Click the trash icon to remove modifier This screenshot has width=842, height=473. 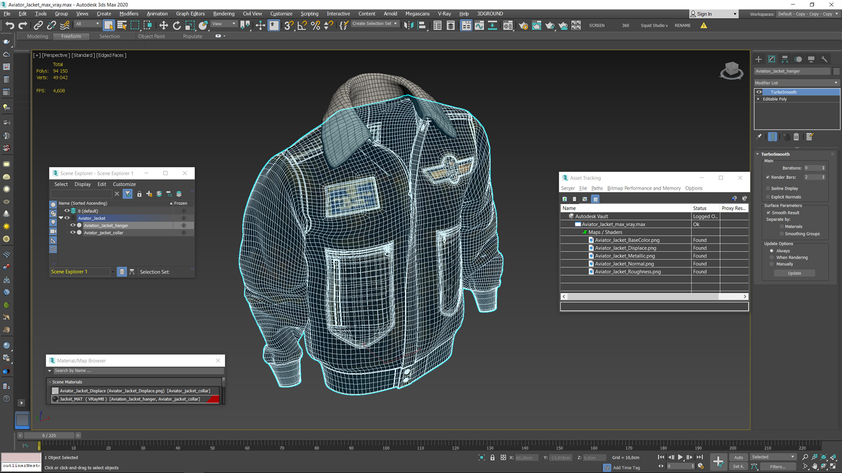coord(796,137)
